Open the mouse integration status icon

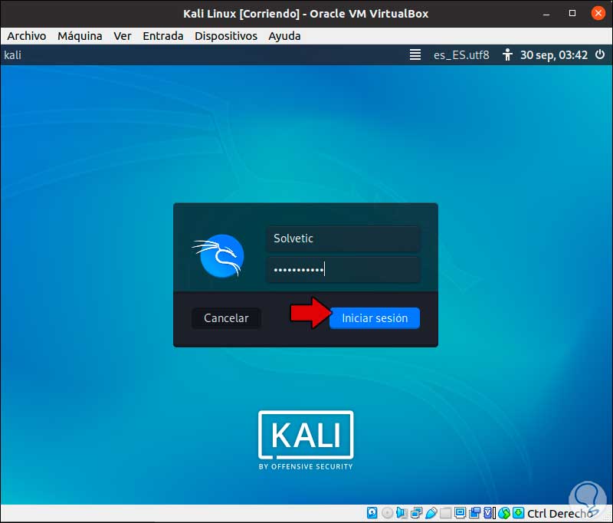click(x=504, y=513)
